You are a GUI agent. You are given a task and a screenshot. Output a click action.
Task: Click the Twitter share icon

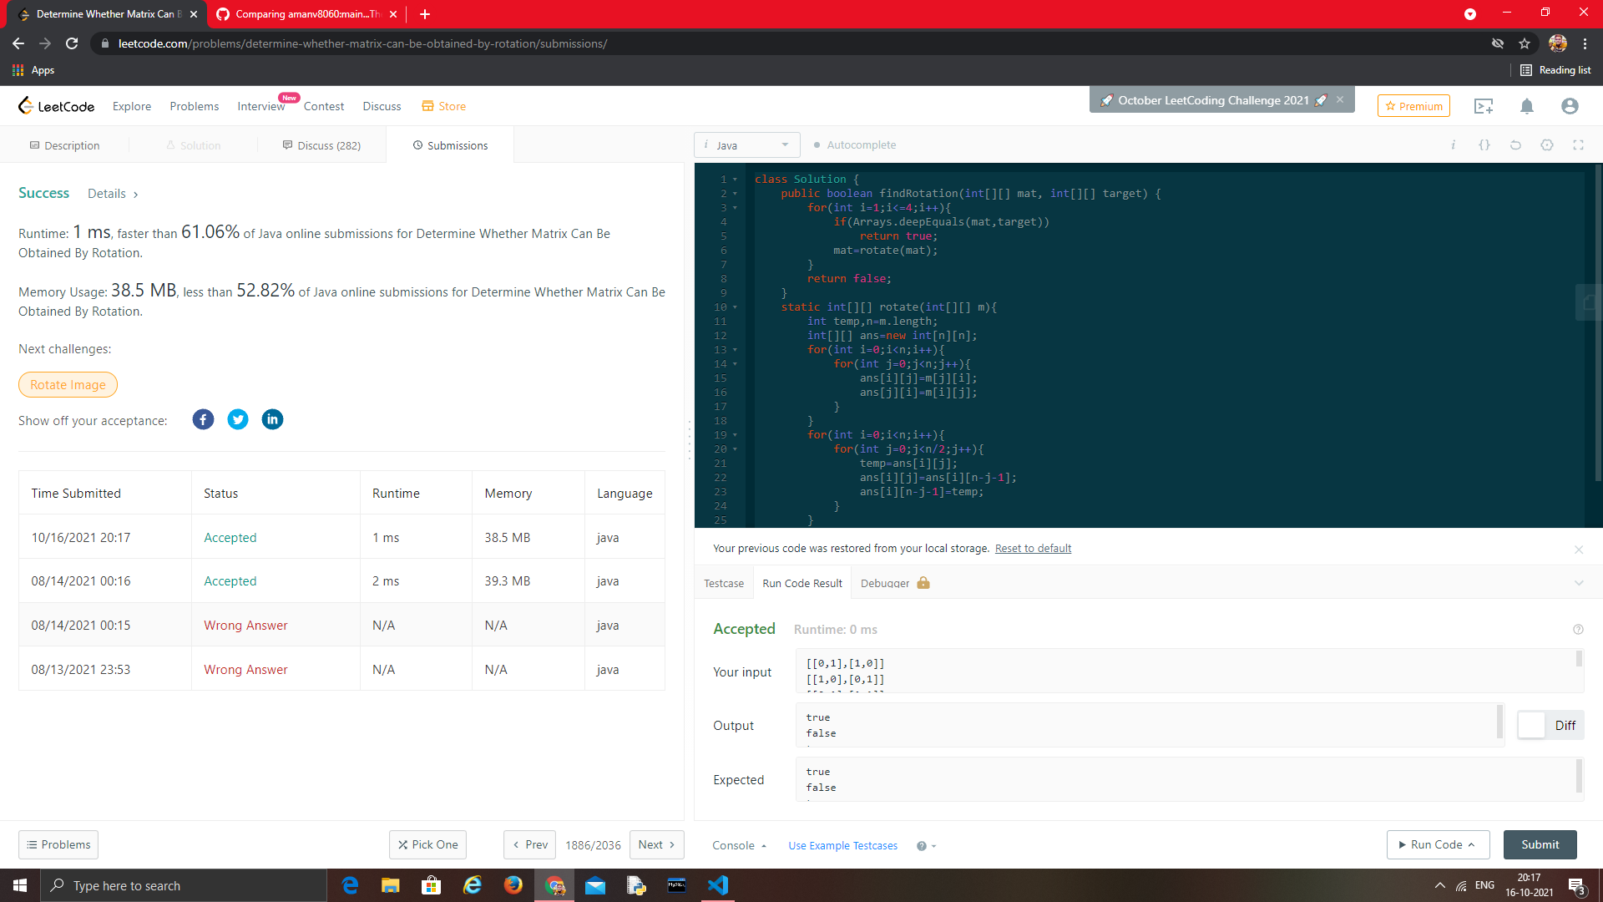[238, 419]
